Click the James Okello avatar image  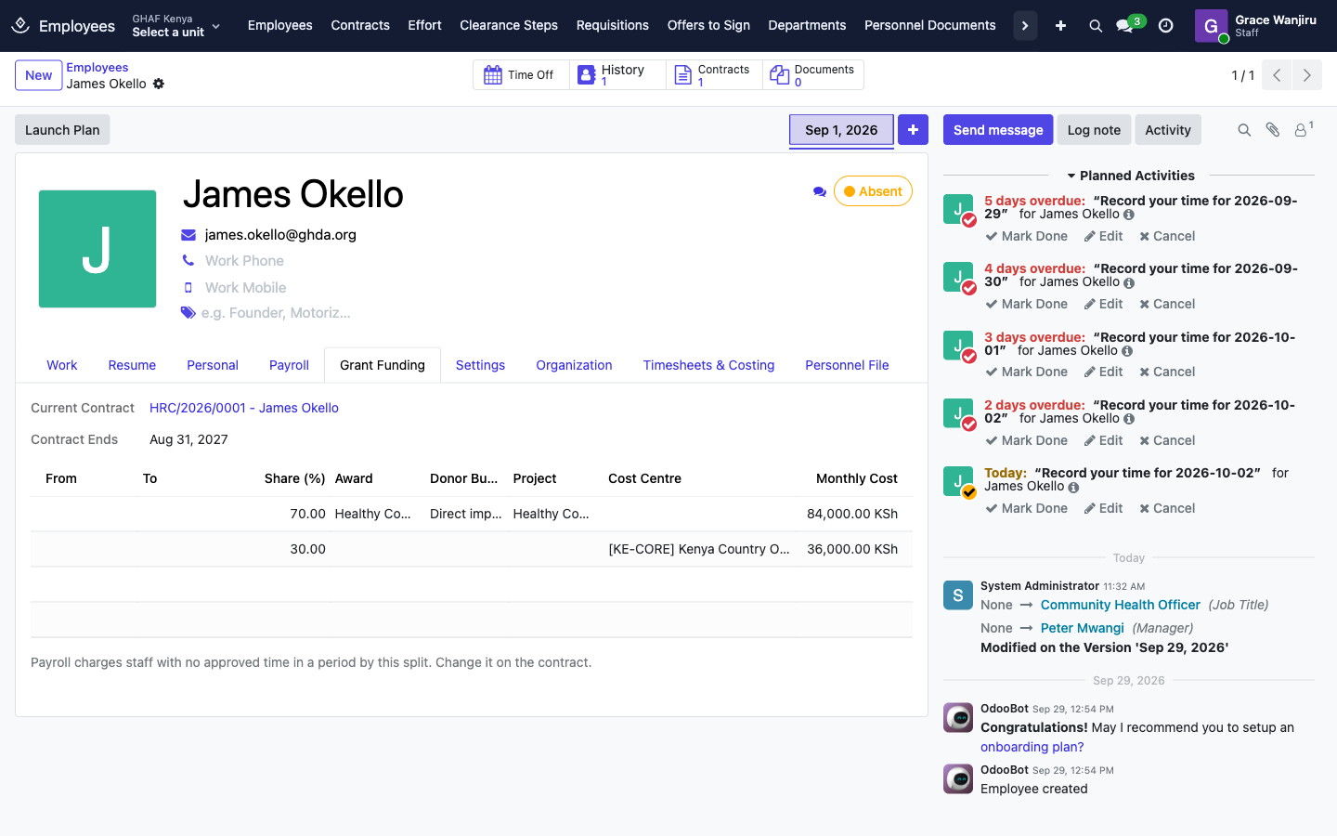tap(97, 249)
